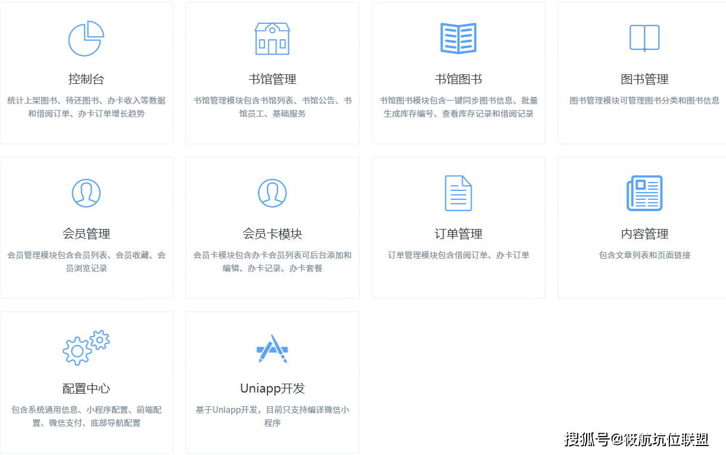726x455 pixels.
Task: Click the 会员卡模块 feature card
Action: [272, 227]
